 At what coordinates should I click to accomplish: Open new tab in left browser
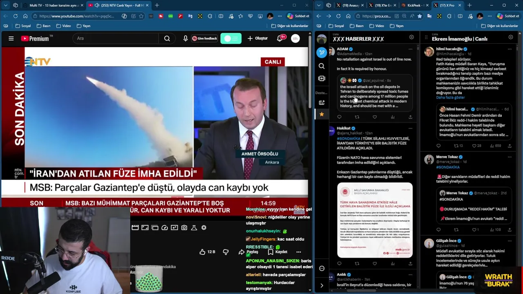tap(157, 5)
